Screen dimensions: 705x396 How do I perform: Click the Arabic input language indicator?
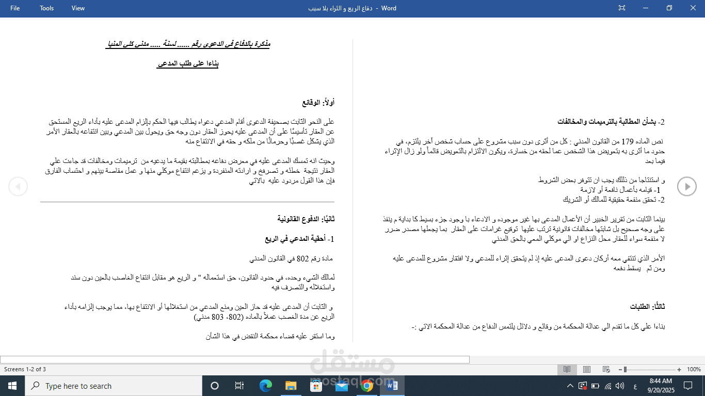point(635,386)
